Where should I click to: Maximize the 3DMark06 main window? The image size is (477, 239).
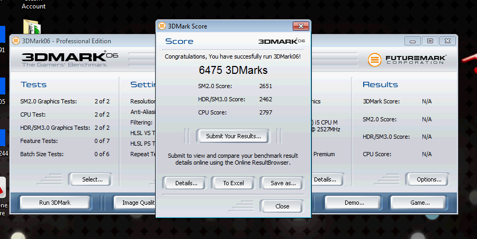click(430, 41)
